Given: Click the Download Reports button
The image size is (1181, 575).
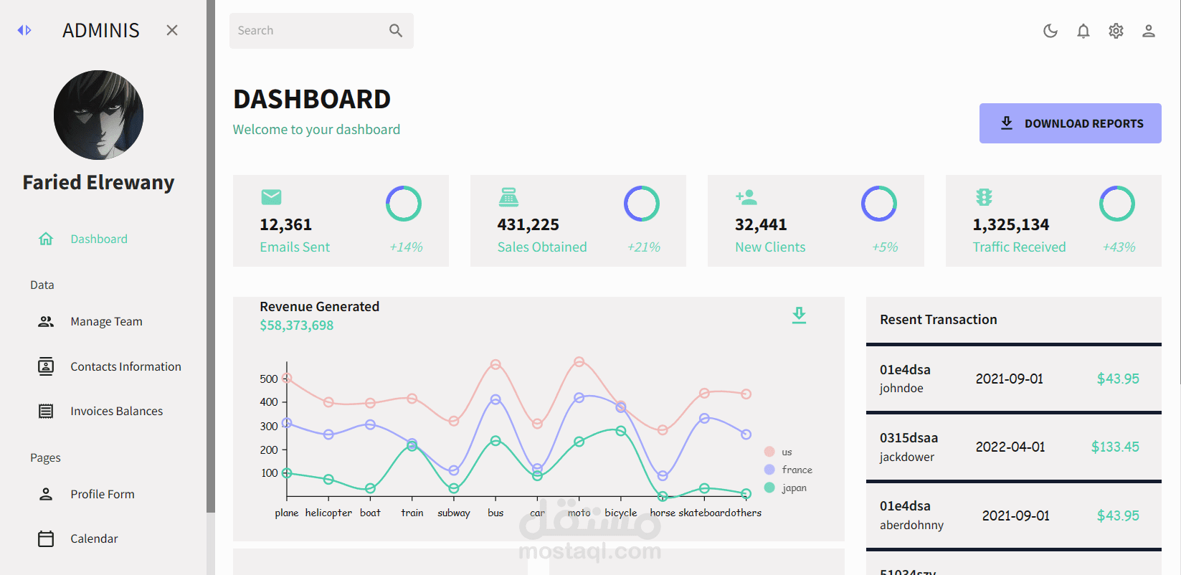Looking at the screenshot, I should click(1071, 123).
